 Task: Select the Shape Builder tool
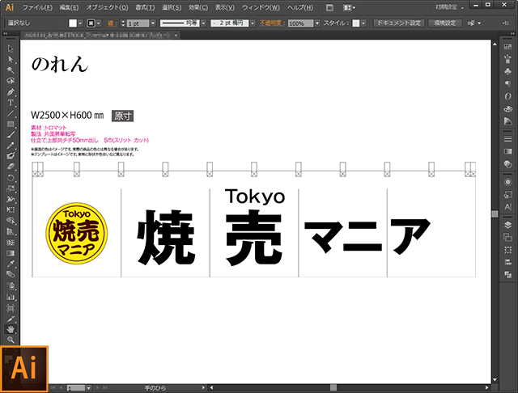coord(11,221)
